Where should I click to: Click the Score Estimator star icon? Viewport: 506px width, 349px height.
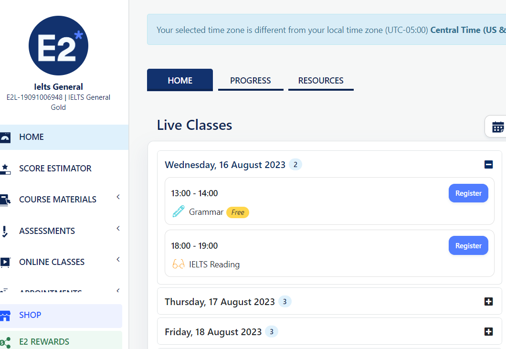click(5, 169)
